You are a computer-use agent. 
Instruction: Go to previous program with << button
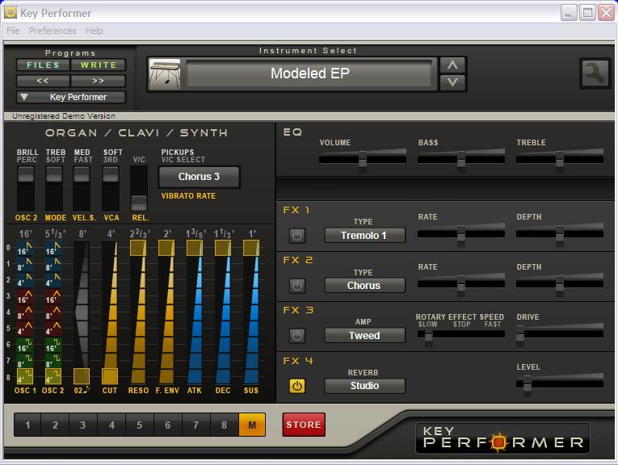coord(43,81)
